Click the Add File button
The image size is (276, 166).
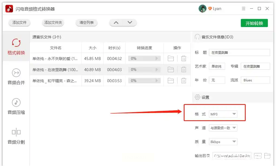coord(19,22)
